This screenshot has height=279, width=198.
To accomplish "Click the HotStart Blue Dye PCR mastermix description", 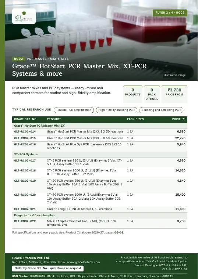I will pyautogui.click(x=84, y=146).
